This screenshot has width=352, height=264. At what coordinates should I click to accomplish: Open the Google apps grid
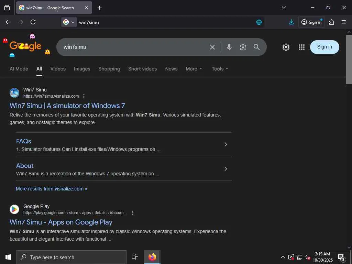click(302, 47)
